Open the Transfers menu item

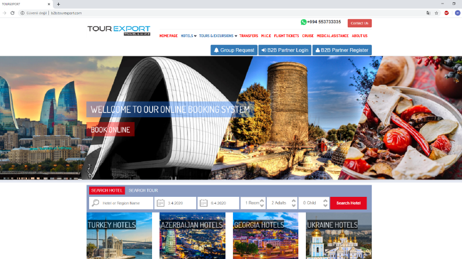[x=249, y=36]
